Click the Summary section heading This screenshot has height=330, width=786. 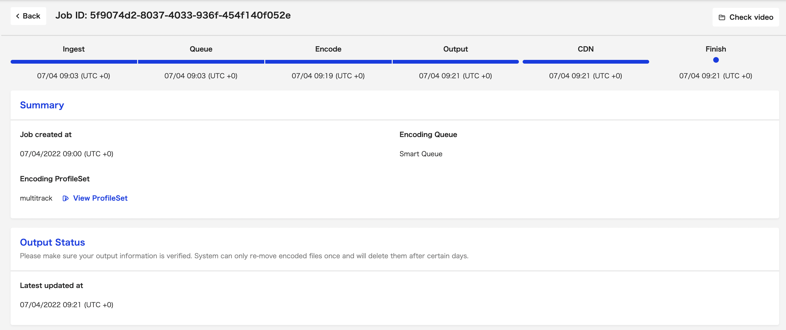click(x=42, y=105)
